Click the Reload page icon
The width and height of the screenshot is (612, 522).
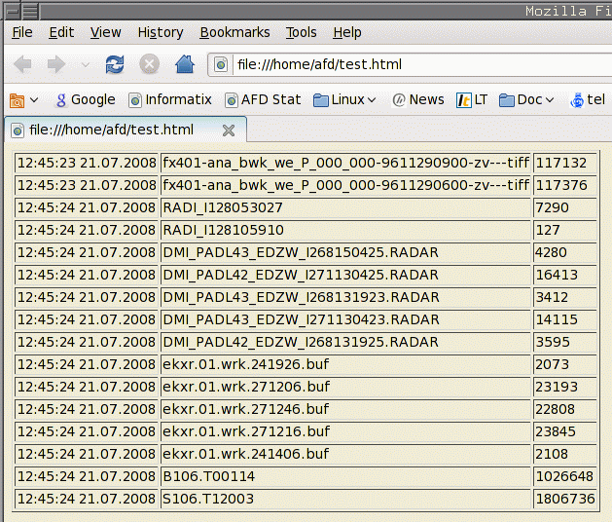[115, 65]
